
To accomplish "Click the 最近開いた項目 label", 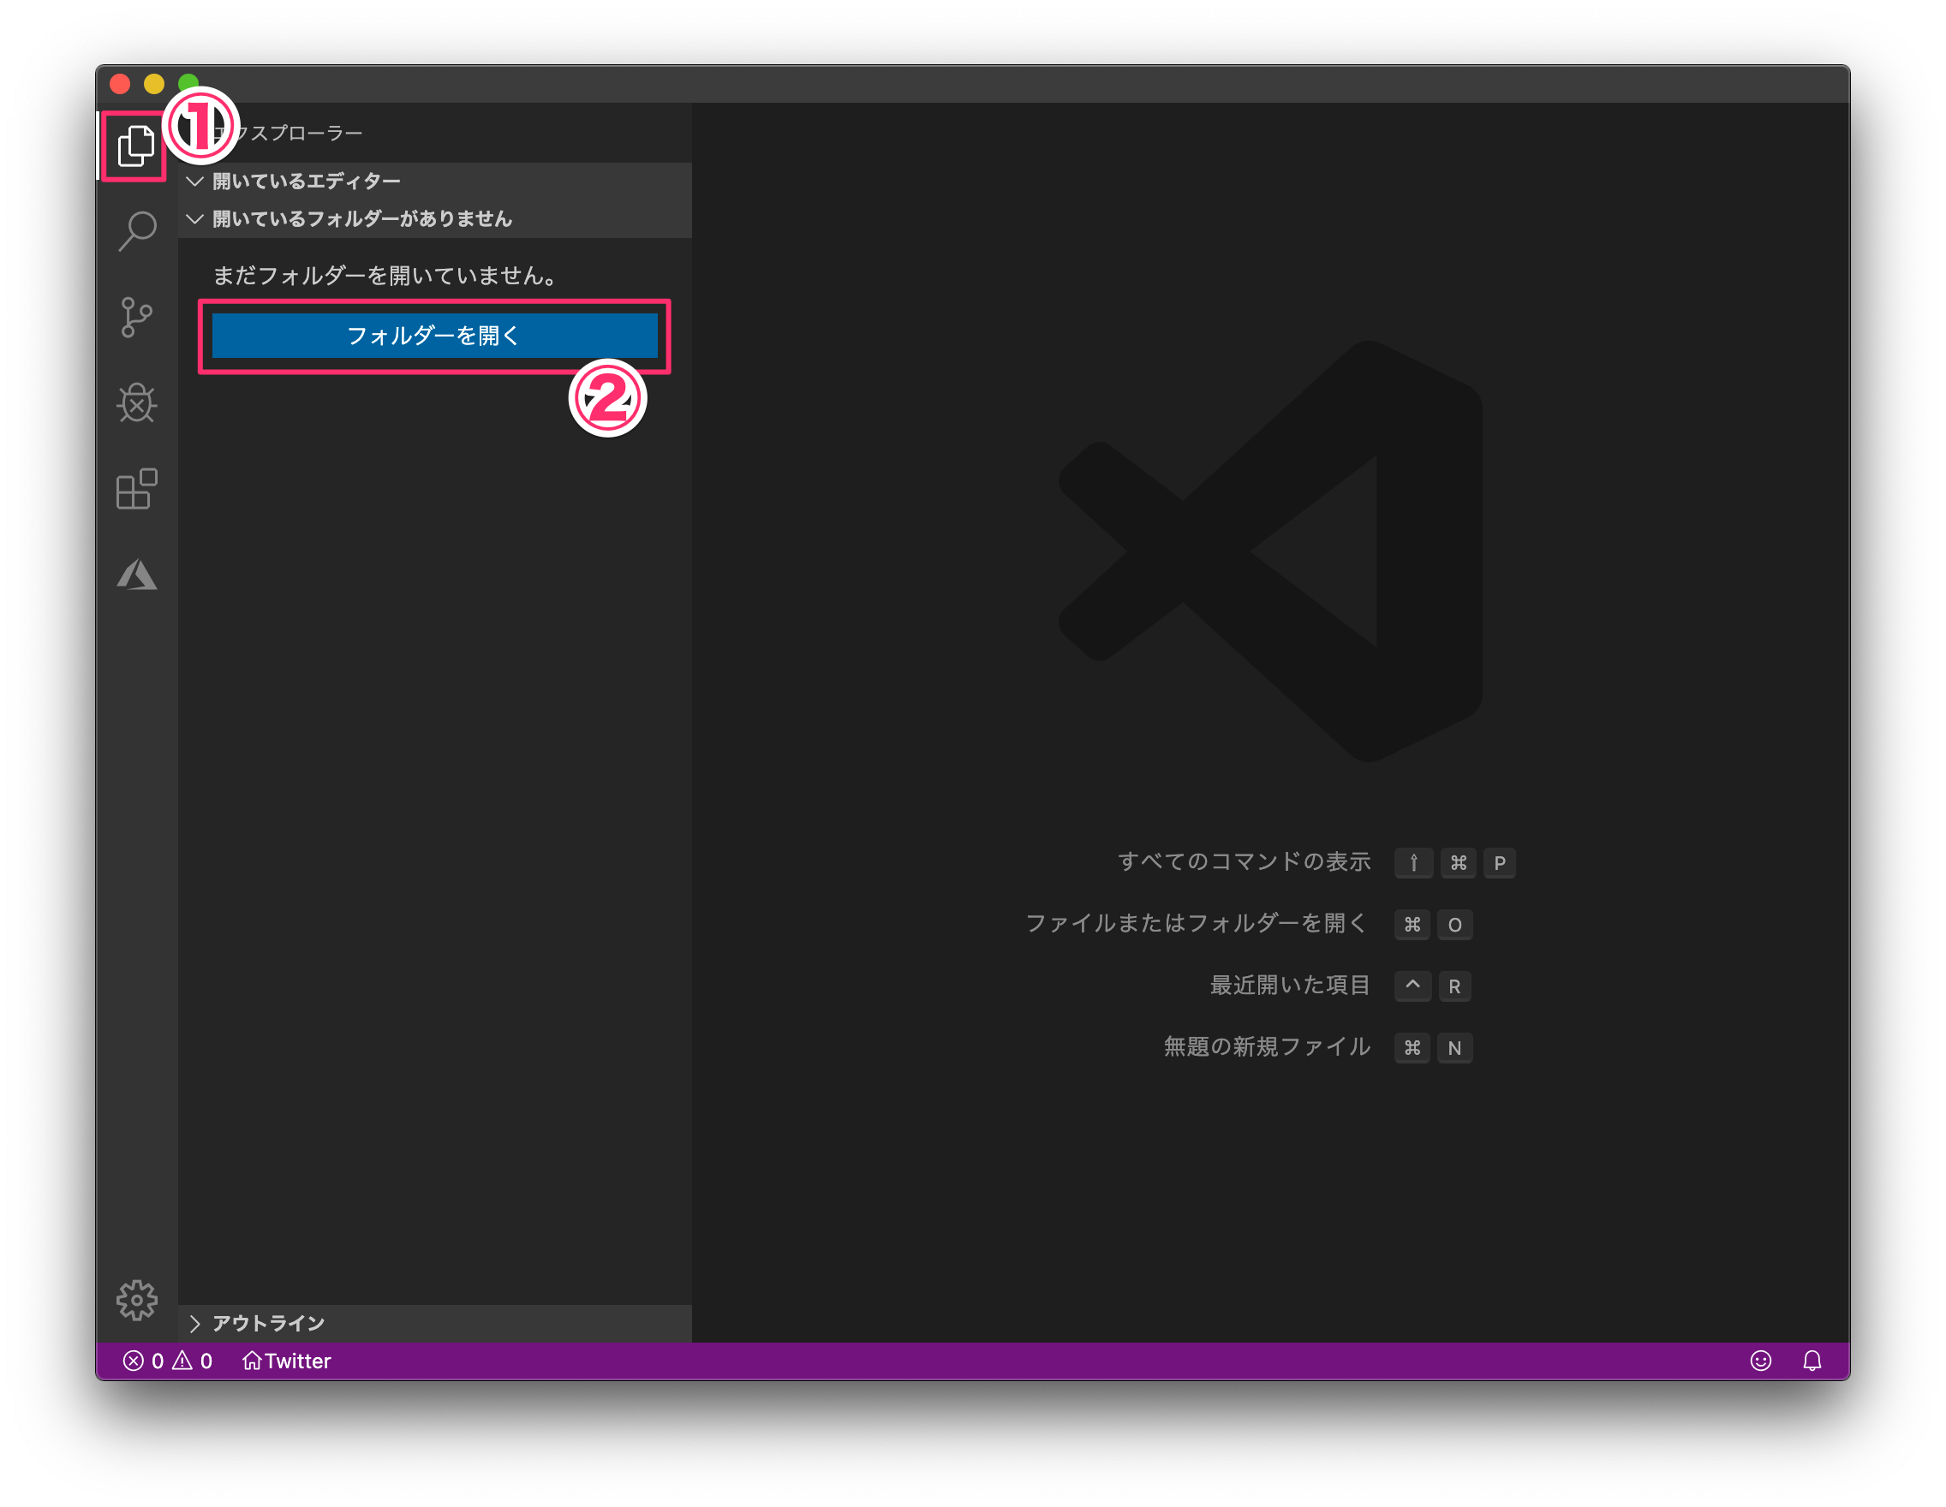I will click(x=1289, y=985).
